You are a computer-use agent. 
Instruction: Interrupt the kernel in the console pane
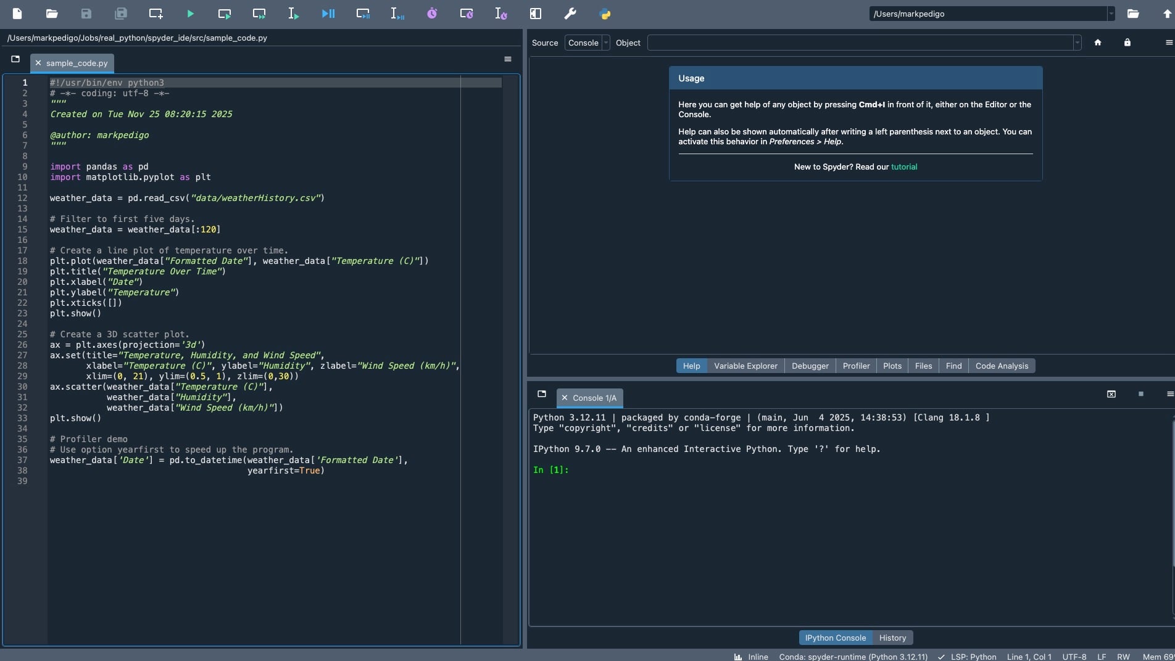pos(1141,395)
